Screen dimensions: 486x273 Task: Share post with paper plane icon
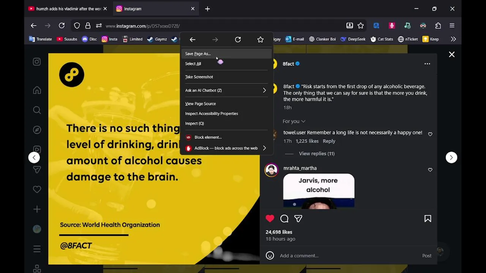click(x=298, y=218)
